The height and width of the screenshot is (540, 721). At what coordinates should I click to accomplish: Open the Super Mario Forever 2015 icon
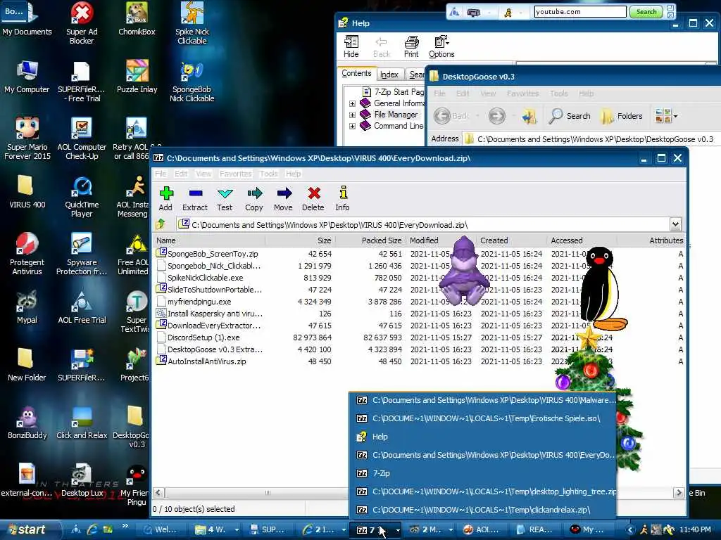coord(27,139)
